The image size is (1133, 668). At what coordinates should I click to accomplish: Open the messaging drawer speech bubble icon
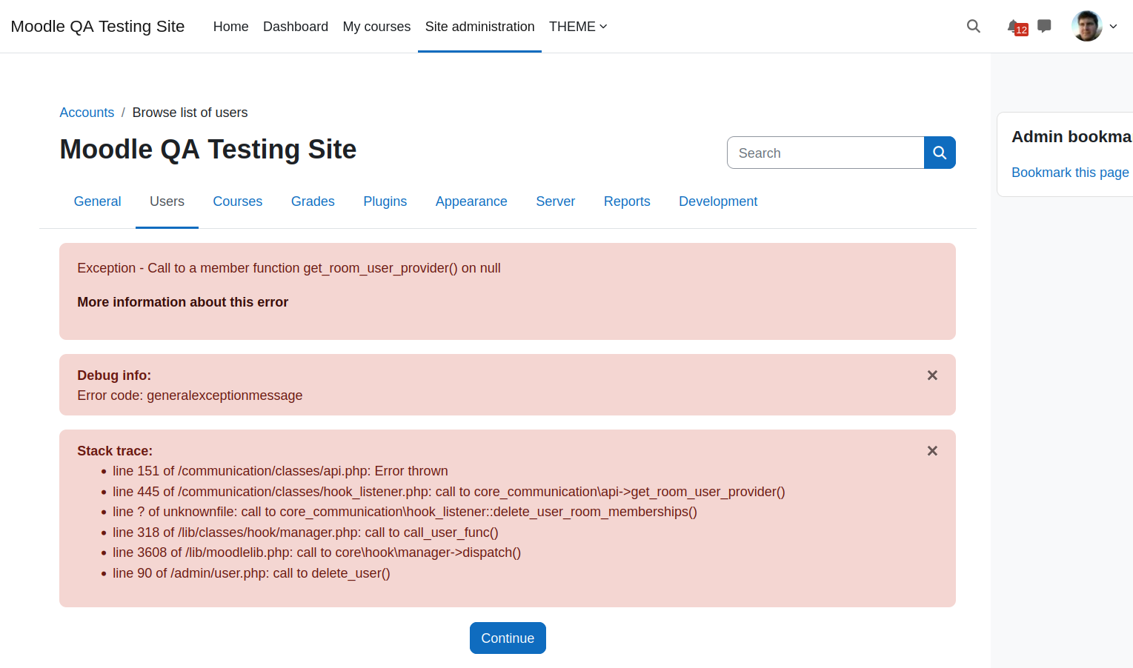(1044, 27)
